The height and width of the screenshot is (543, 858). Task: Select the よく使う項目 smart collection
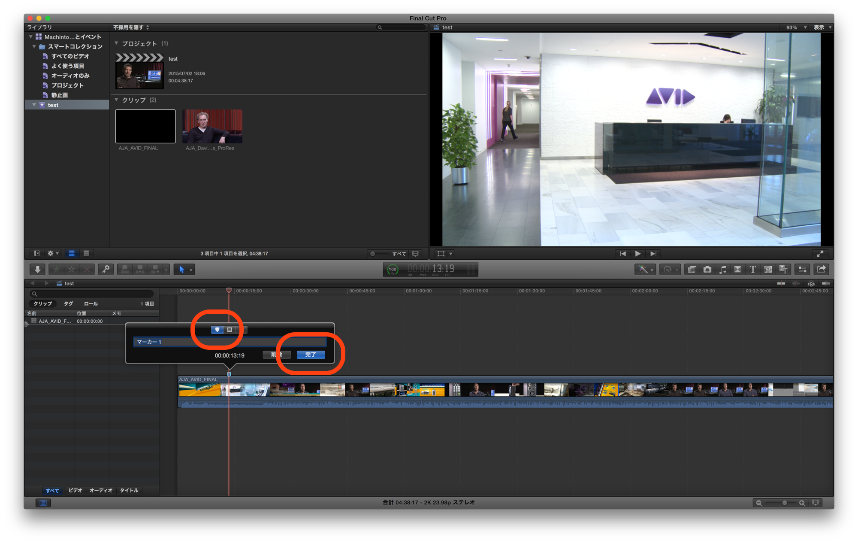click(67, 66)
